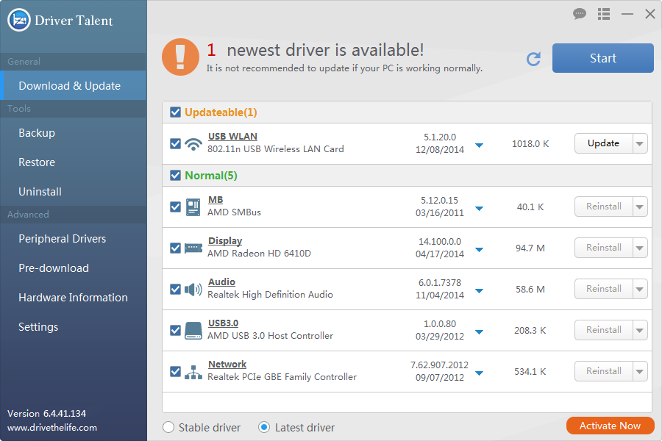Screen dimensions: 662x441
Task: Open Reinstall dropdown arrow for Display
Action: coord(640,248)
